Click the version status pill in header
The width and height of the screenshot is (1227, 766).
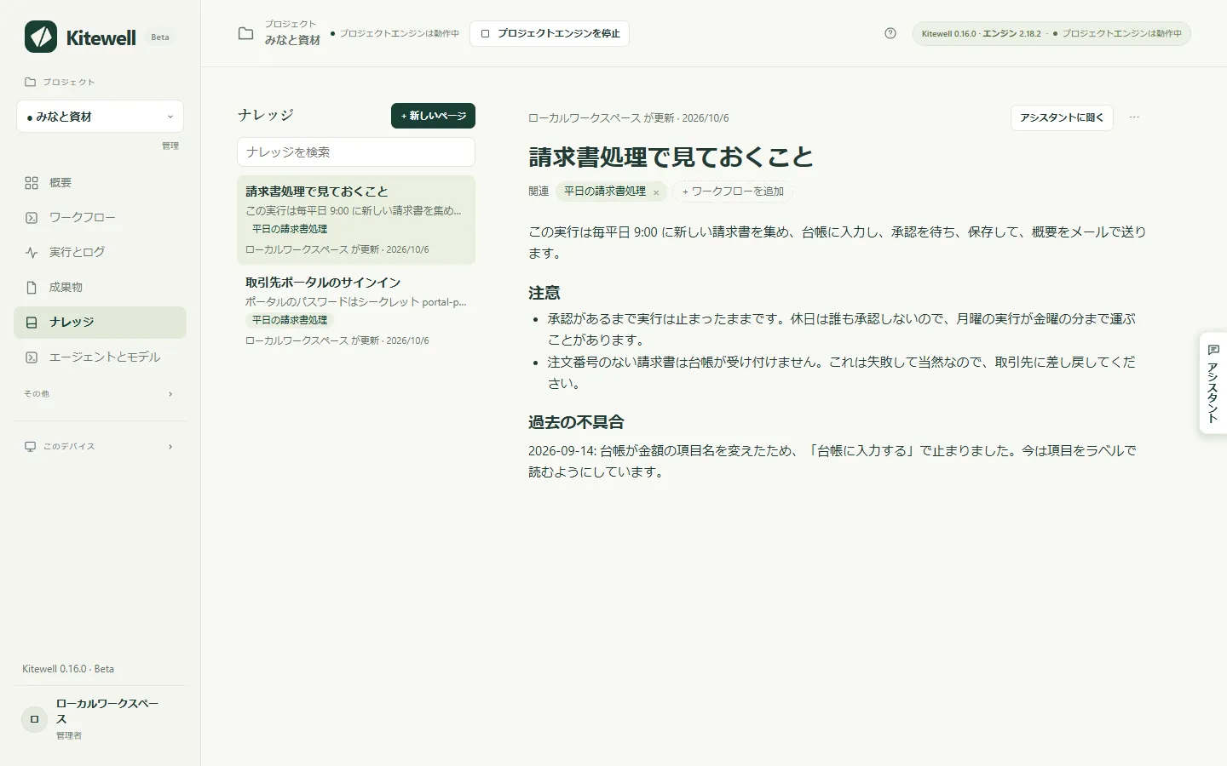click(1051, 34)
